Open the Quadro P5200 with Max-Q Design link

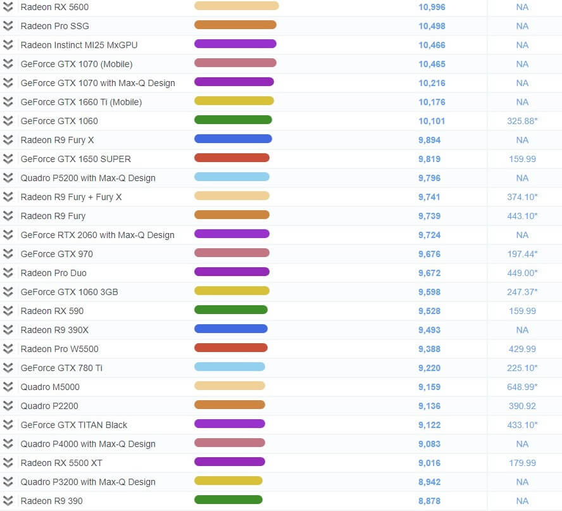click(x=88, y=178)
